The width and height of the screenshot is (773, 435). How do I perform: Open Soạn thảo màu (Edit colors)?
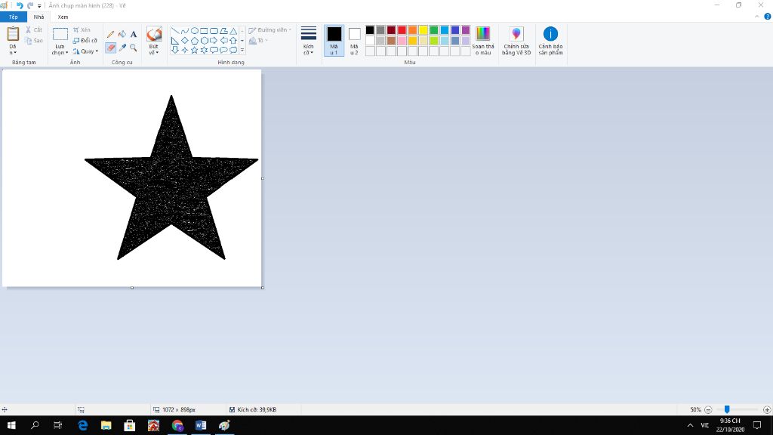point(482,41)
